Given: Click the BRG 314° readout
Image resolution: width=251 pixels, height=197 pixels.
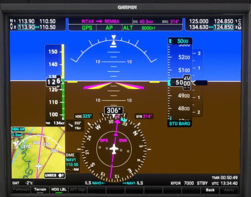Looking at the screenshot, I should (x=171, y=22).
